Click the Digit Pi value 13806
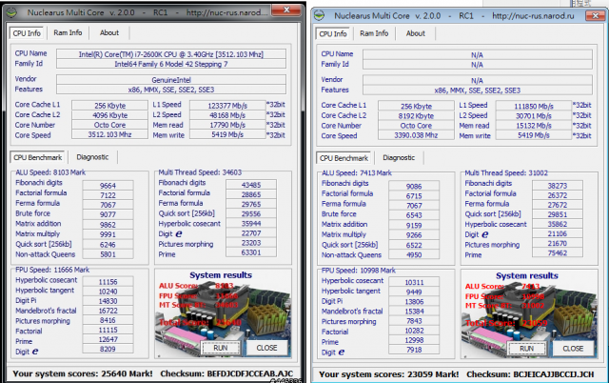Screen dimensions: 609x383 (414, 302)
